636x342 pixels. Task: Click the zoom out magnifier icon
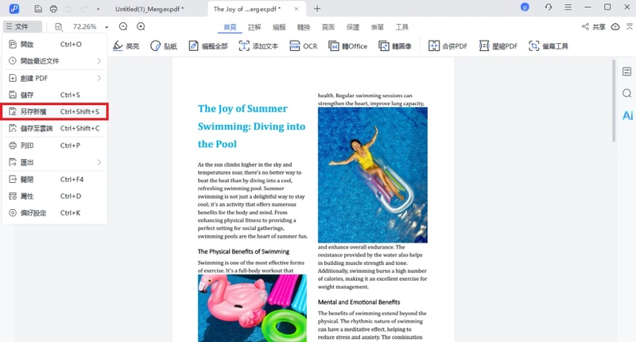[x=123, y=27]
